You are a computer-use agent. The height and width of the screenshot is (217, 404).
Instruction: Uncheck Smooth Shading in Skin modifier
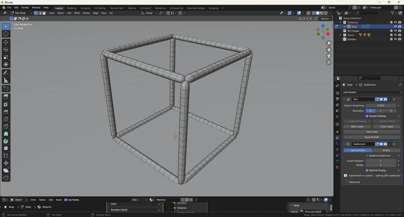(367, 116)
